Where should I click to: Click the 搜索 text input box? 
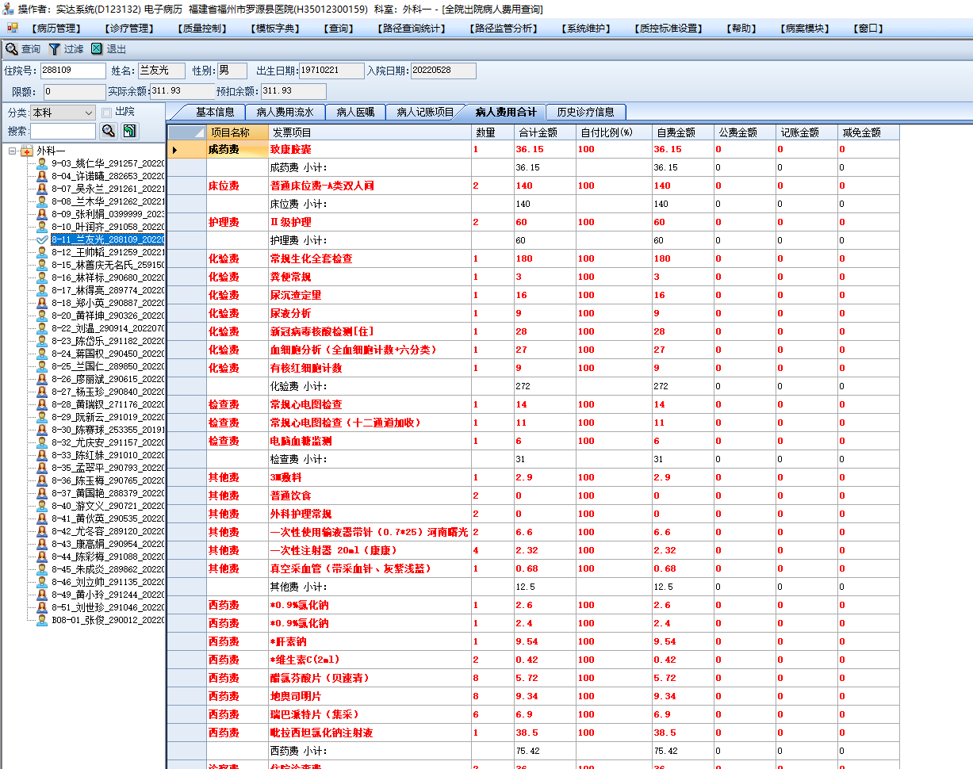(63, 131)
